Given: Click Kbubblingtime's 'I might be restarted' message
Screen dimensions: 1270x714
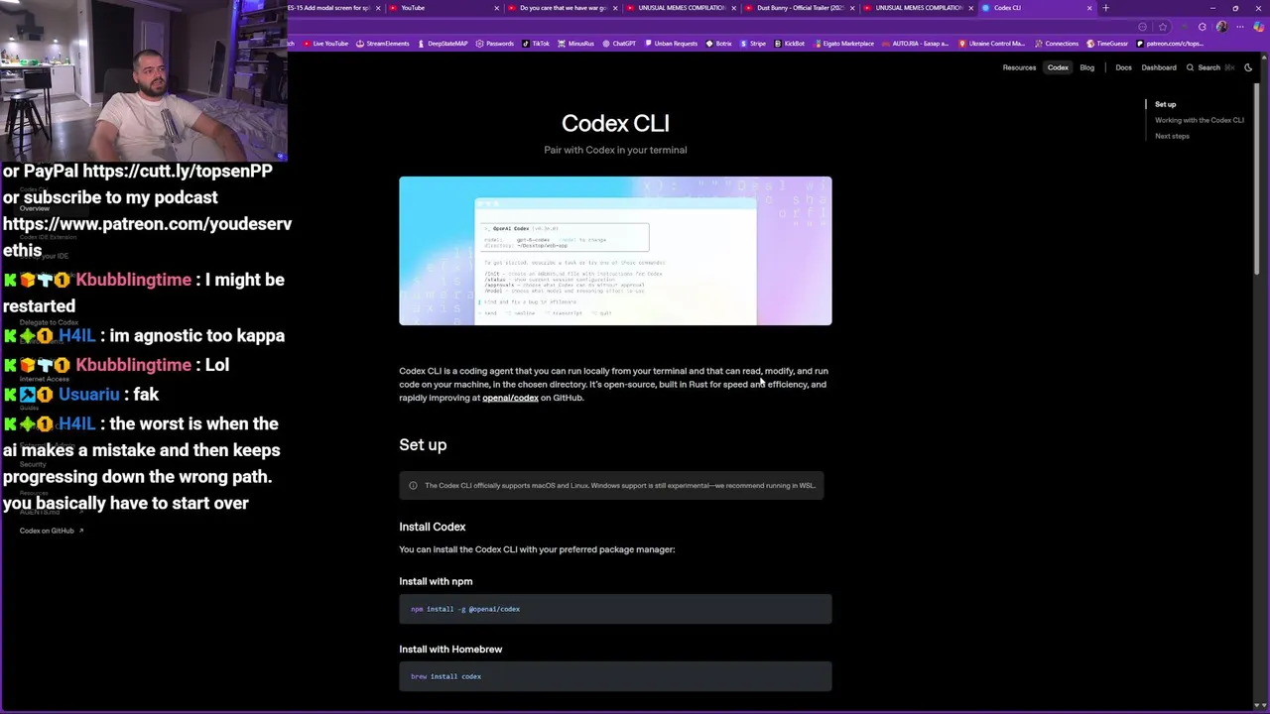Looking at the screenshot, I should 144,293.
